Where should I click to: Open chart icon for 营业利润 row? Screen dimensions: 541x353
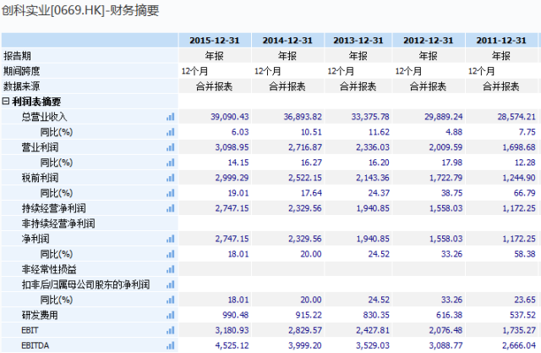click(x=171, y=147)
